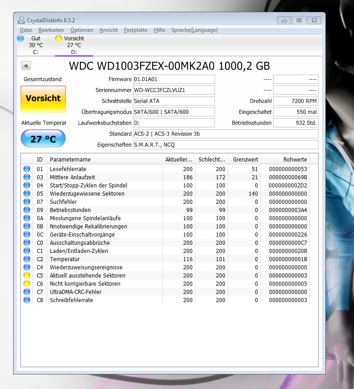This screenshot has width=354, height=389.
Task: Click the status orb for Temperatur row C2
Action: (27, 259)
